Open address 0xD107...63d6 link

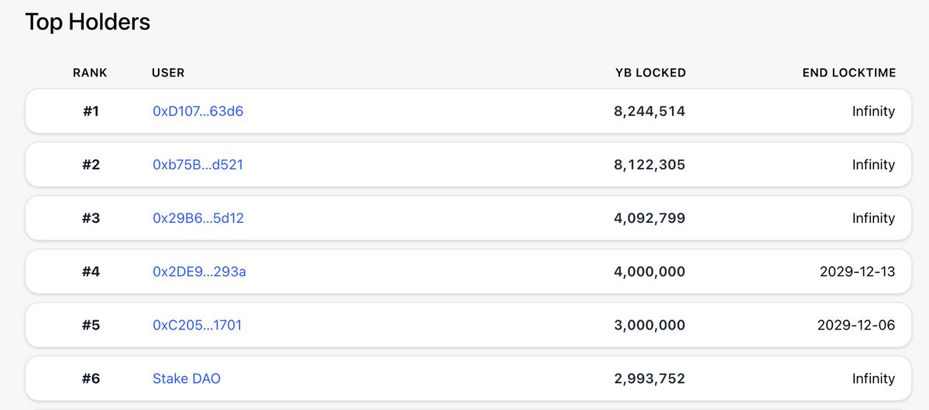click(198, 111)
